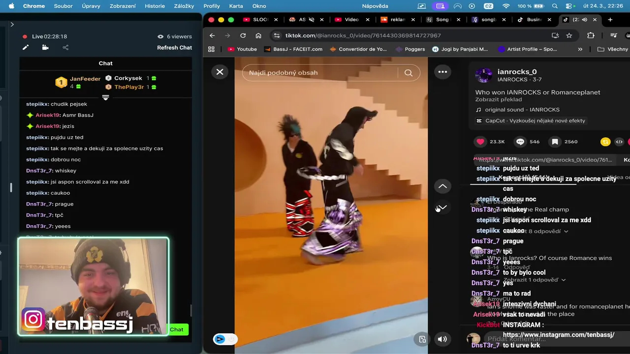Screen dimensions: 630x354
Task: Click the search magnifier in TikTok search box
Action: (409, 73)
